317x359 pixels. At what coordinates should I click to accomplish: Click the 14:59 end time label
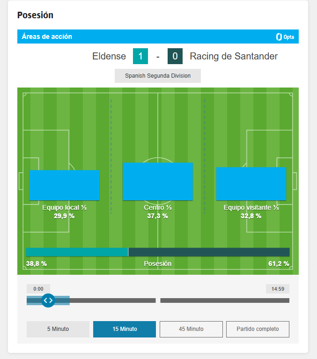click(x=278, y=289)
